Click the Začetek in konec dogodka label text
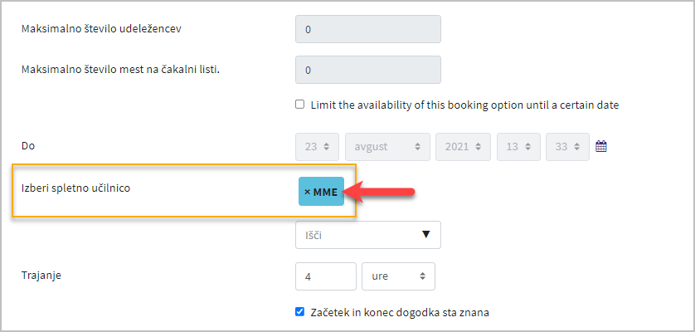This screenshot has height=332, width=695. click(x=400, y=312)
